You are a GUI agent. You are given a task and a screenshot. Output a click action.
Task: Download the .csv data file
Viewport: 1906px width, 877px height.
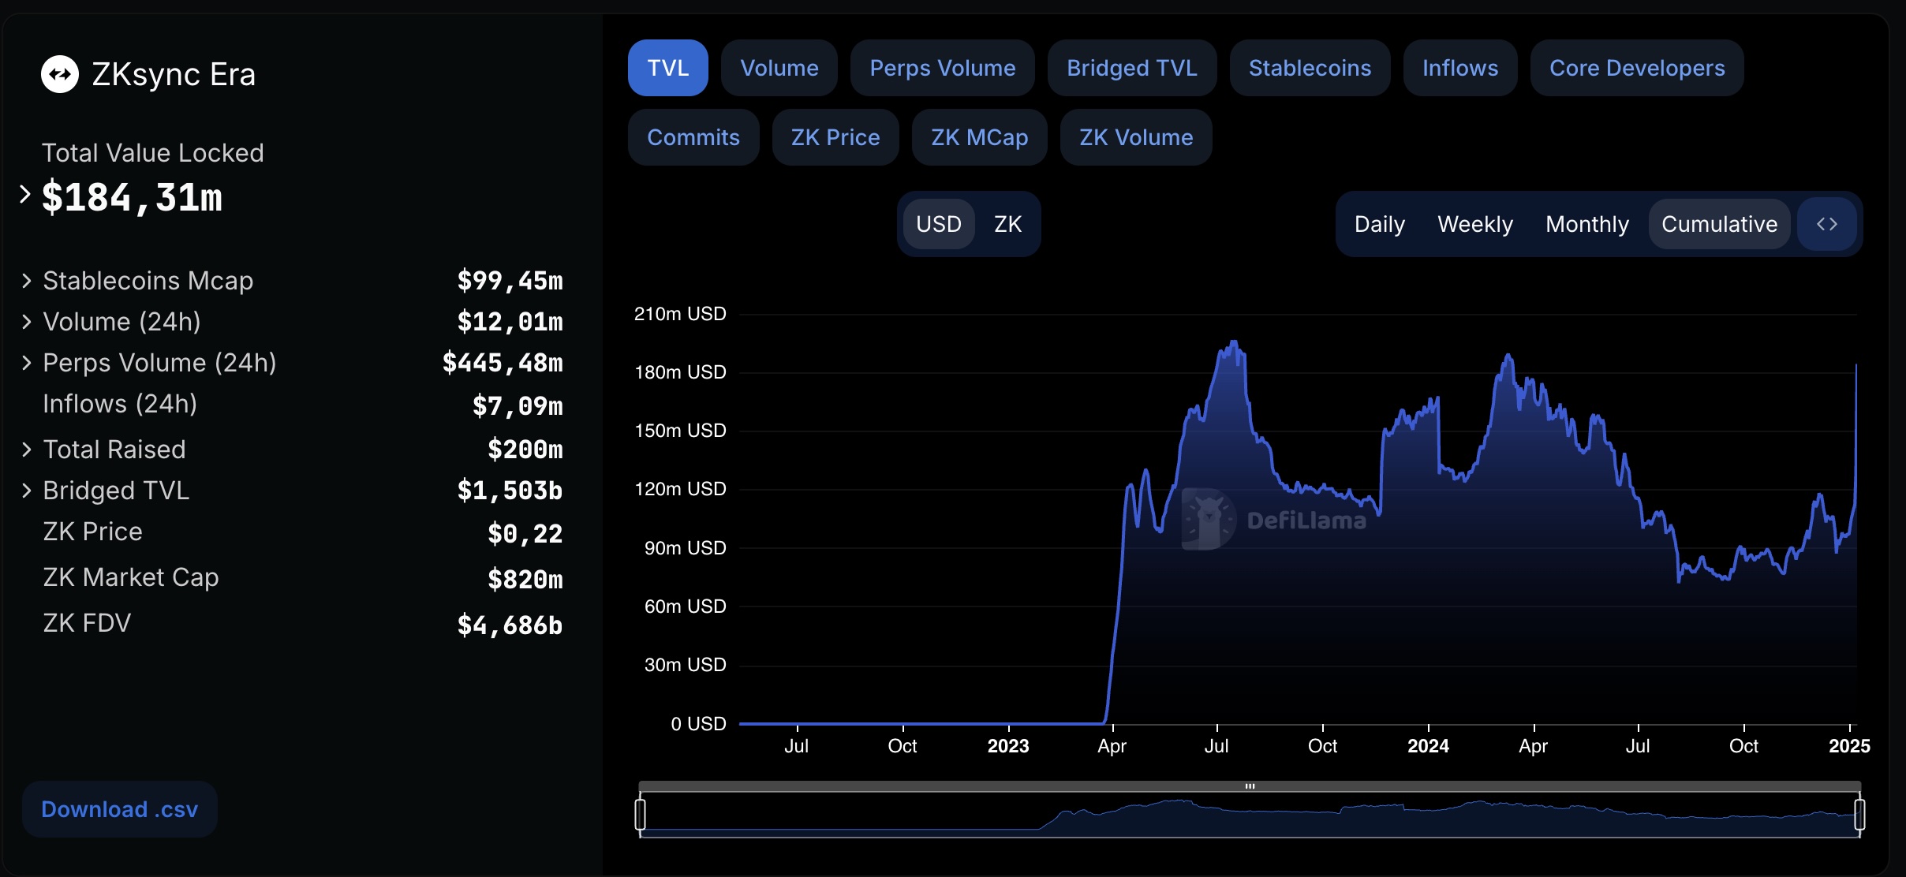[120, 809]
